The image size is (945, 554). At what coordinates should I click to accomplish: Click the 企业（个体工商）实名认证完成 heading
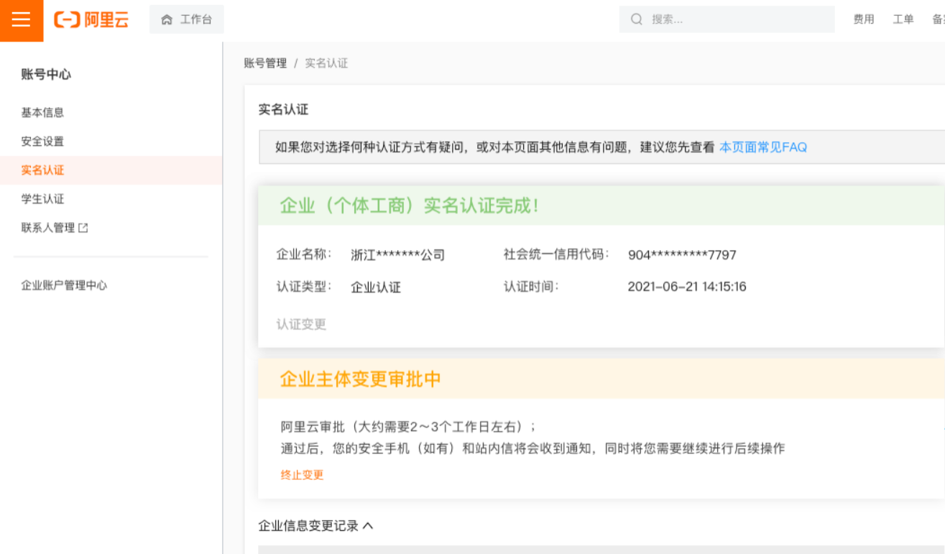(410, 206)
